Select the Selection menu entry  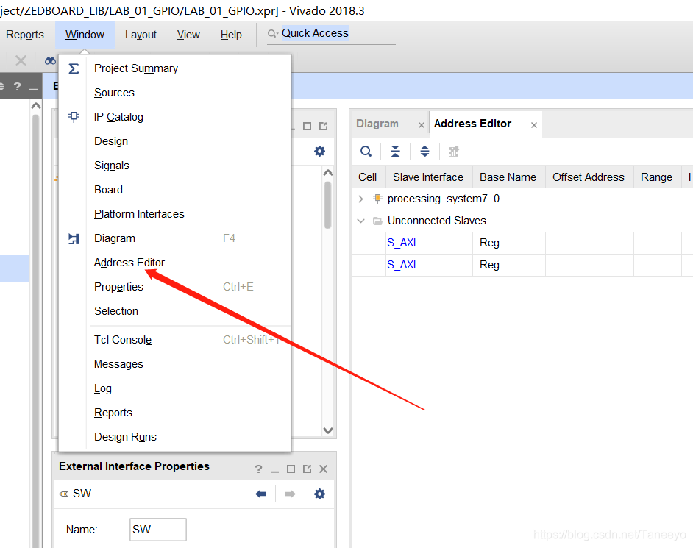pyautogui.click(x=175, y=311)
